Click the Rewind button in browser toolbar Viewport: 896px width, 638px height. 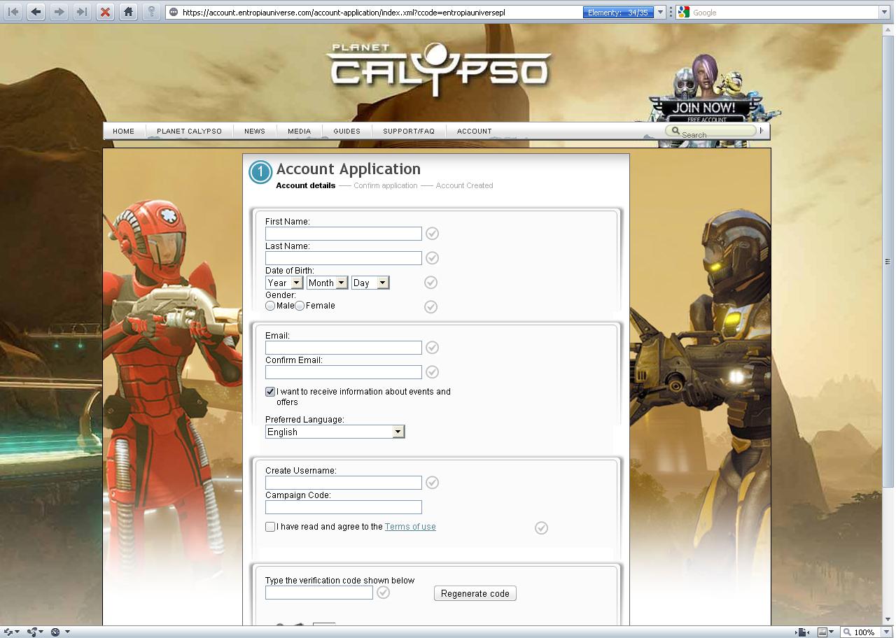tap(13, 12)
